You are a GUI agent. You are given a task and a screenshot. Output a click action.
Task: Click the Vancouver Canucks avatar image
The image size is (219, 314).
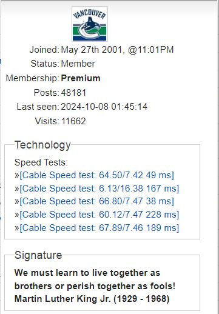(90, 24)
